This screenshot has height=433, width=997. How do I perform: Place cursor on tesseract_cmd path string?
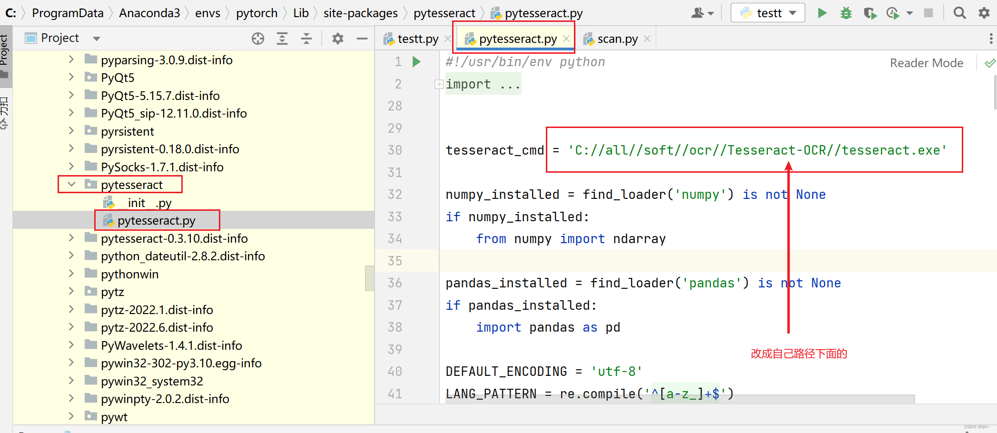tap(758, 150)
